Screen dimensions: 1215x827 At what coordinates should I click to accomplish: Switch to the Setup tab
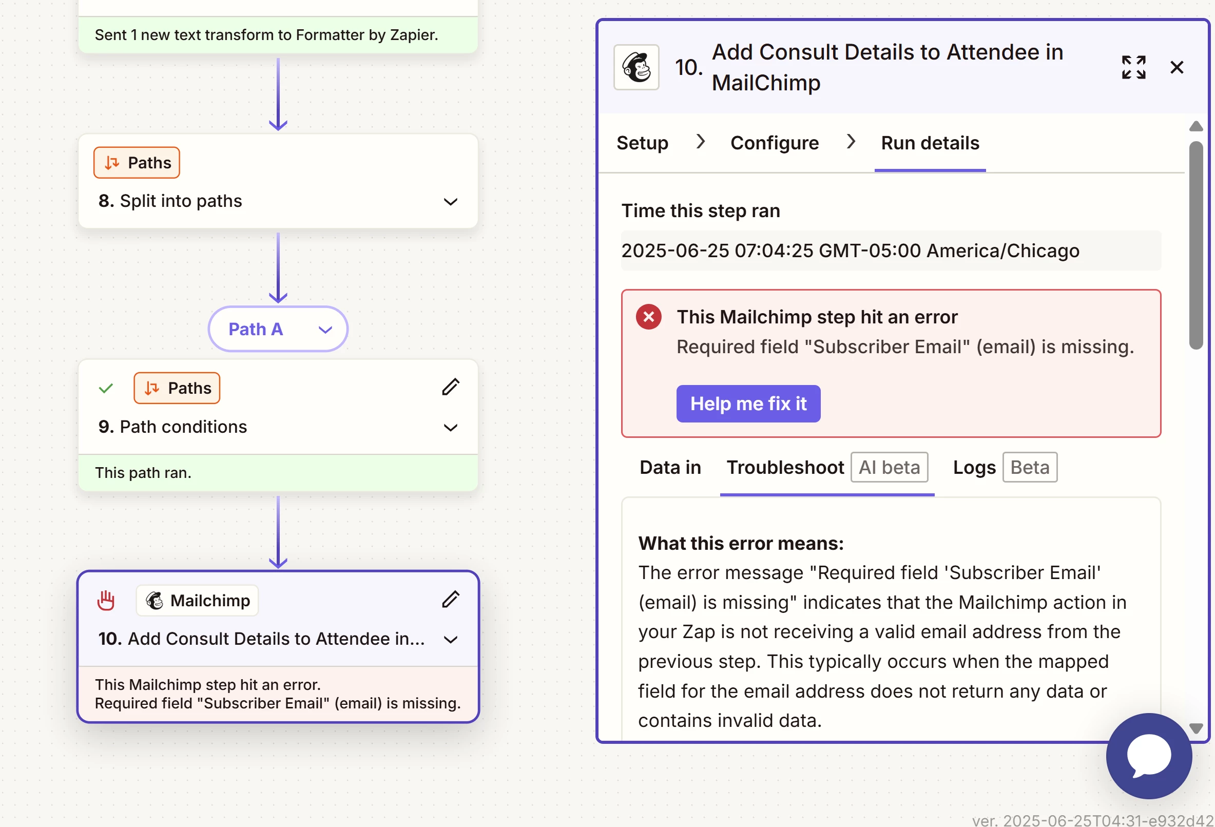pyautogui.click(x=642, y=143)
